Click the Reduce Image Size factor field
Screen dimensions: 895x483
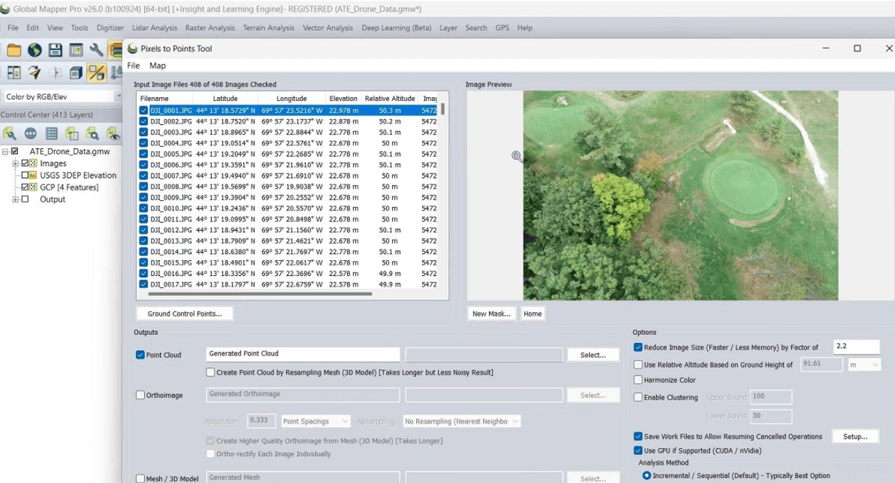(x=856, y=346)
